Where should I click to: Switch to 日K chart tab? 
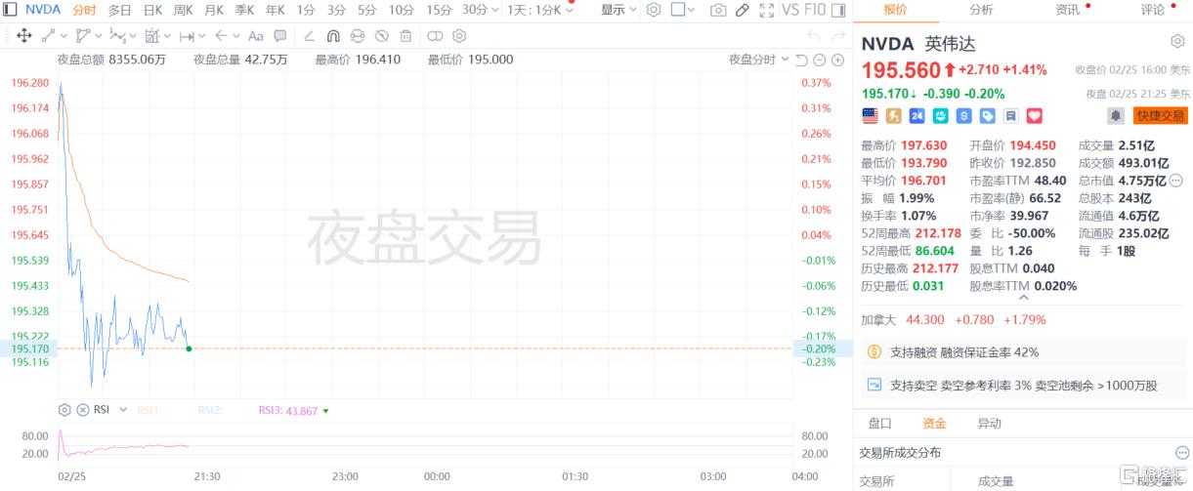[152, 10]
